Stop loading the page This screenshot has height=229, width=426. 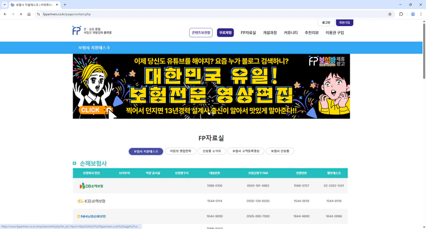[x=21, y=14]
